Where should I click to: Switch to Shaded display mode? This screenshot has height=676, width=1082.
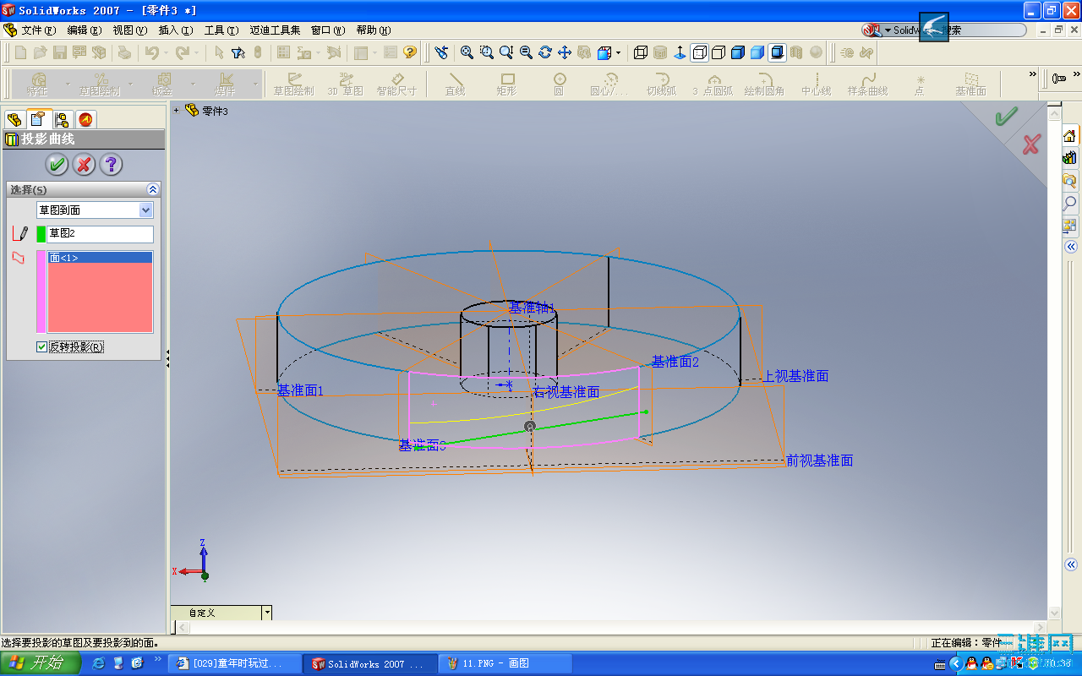click(x=757, y=52)
